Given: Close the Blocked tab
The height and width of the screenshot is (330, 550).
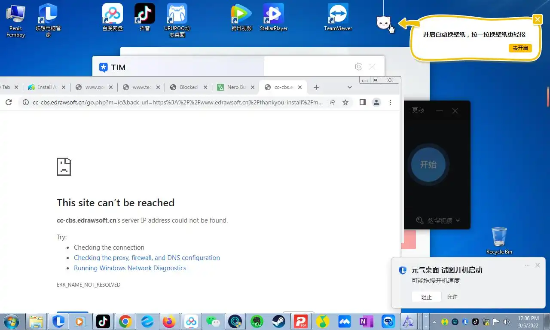Looking at the screenshot, I should coord(205,87).
